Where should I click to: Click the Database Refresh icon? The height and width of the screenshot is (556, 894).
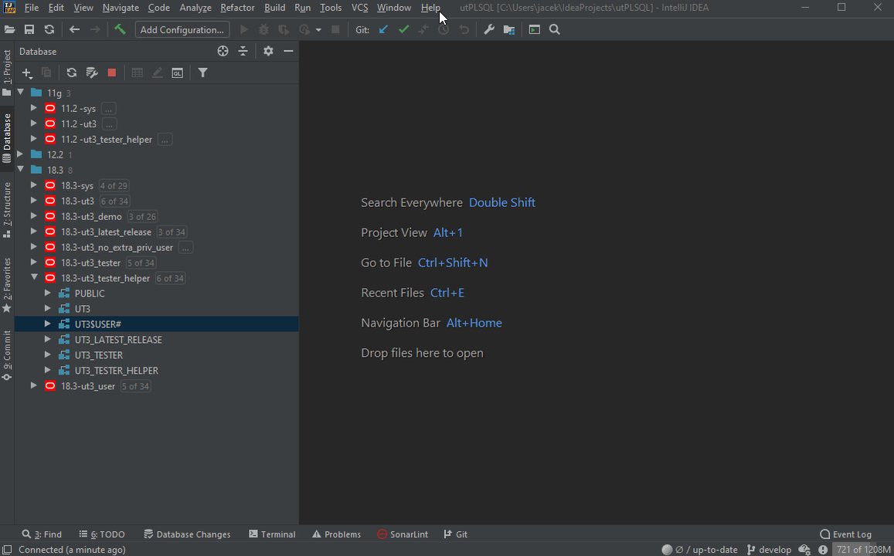[x=71, y=73]
